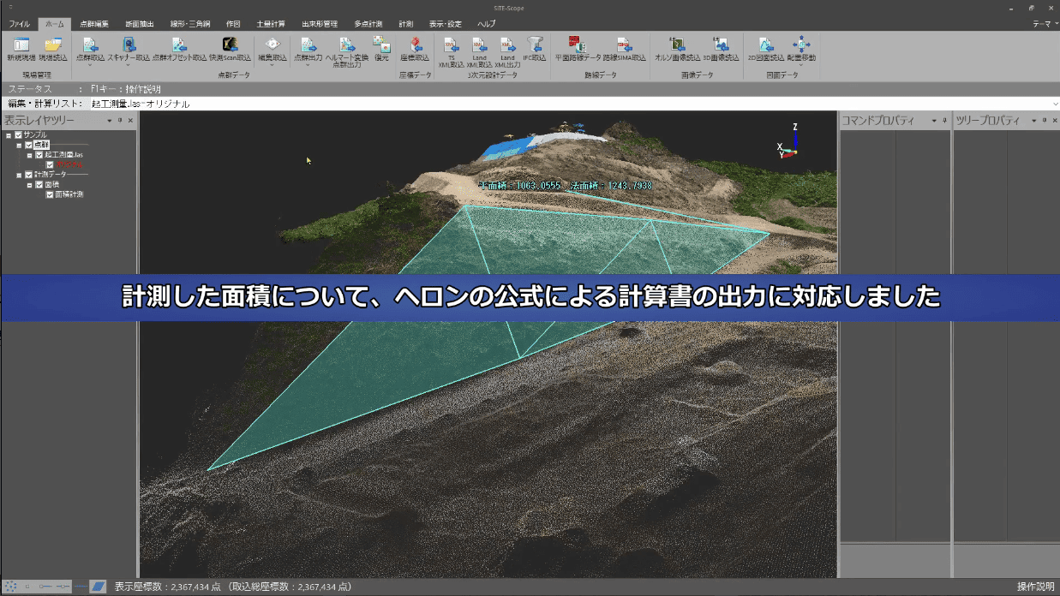This screenshot has width=1060, height=596.
Task: Click the 3D画像読込 icon
Action: 721,45
